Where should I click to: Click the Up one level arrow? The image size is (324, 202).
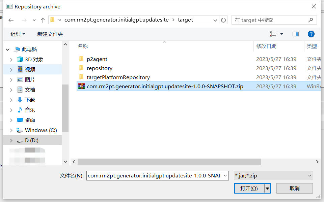pyautogui.click(x=43, y=20)
